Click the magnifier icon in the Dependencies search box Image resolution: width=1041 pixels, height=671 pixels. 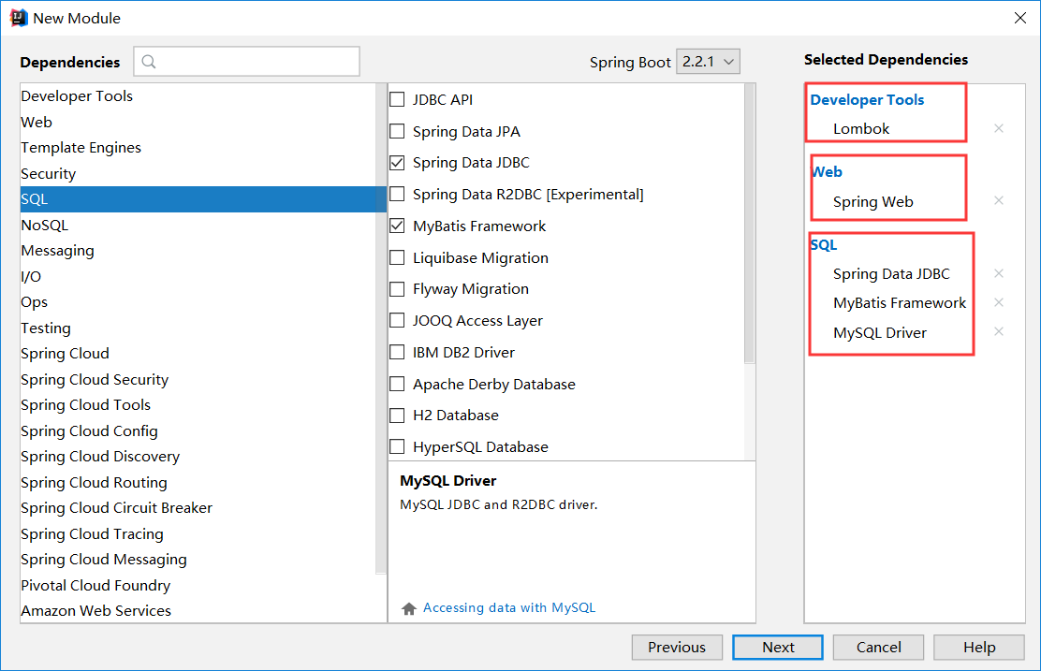tap(148, 61)
